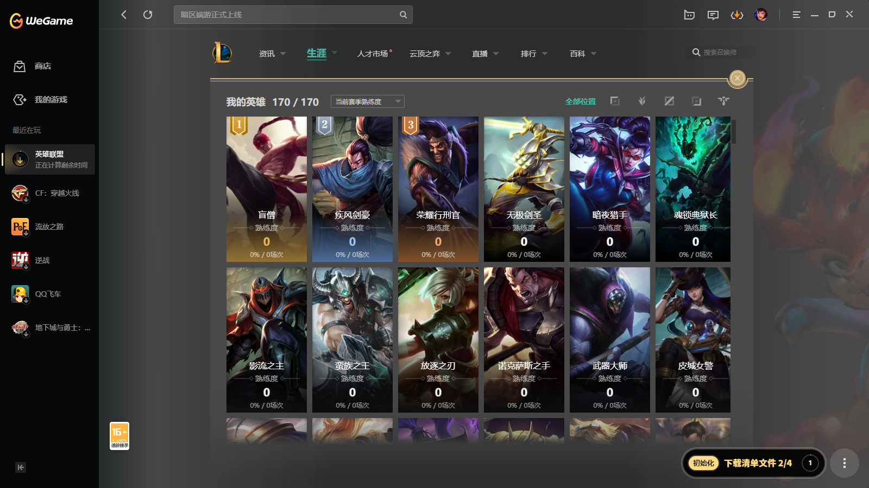The height and width of the screenshot is (488, 869).
Task: Open the 无极剑圣 hero card
Action: pyautogui.click(x=524, y=189)
